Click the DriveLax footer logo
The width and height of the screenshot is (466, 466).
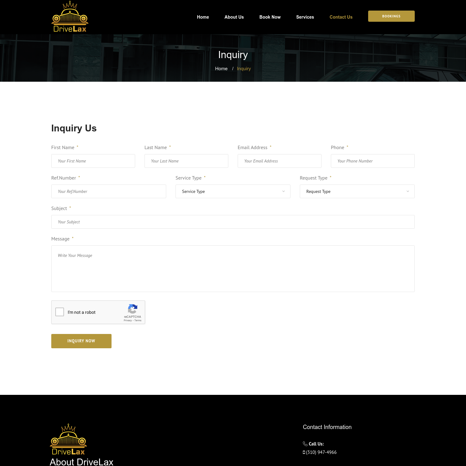click(x=68, y=439)
